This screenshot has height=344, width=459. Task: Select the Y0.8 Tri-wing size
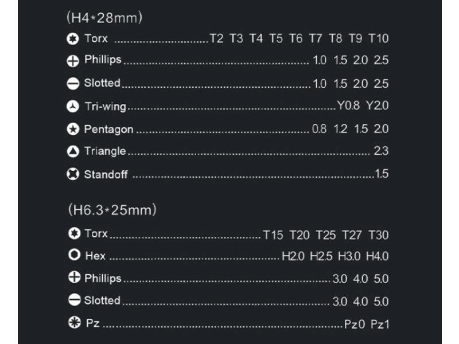coord(348,105)
